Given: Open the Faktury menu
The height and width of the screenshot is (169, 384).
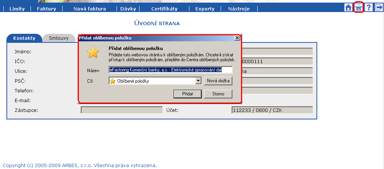Looking at the screenshot, I should [x=46, y=9].
